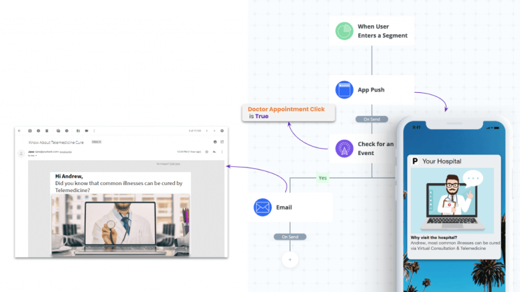This screenshot has height=292, width=520.
Task: Go to the next email with the right chevron
Action: (x=214, y=131)
